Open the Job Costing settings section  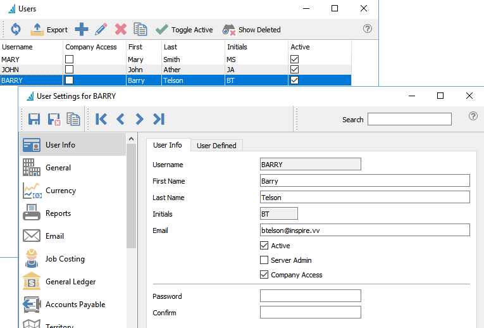[65, 259]
